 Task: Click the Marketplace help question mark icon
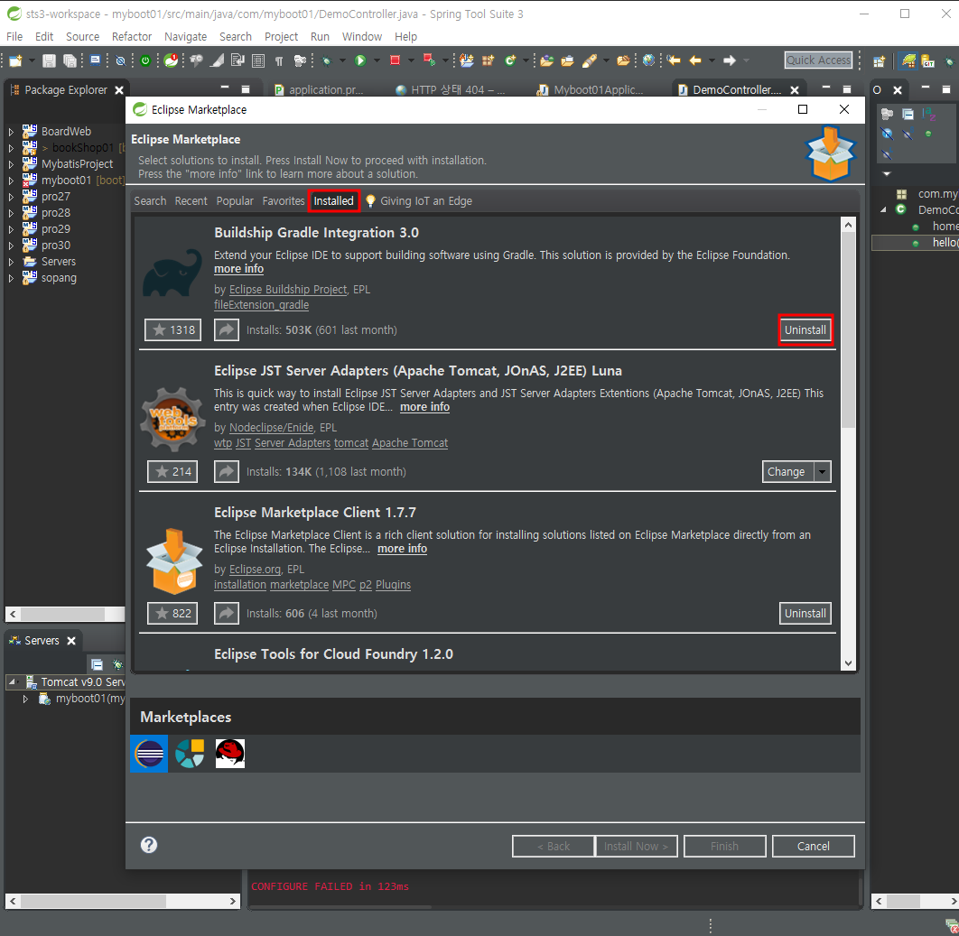click(x=149, y=845)
